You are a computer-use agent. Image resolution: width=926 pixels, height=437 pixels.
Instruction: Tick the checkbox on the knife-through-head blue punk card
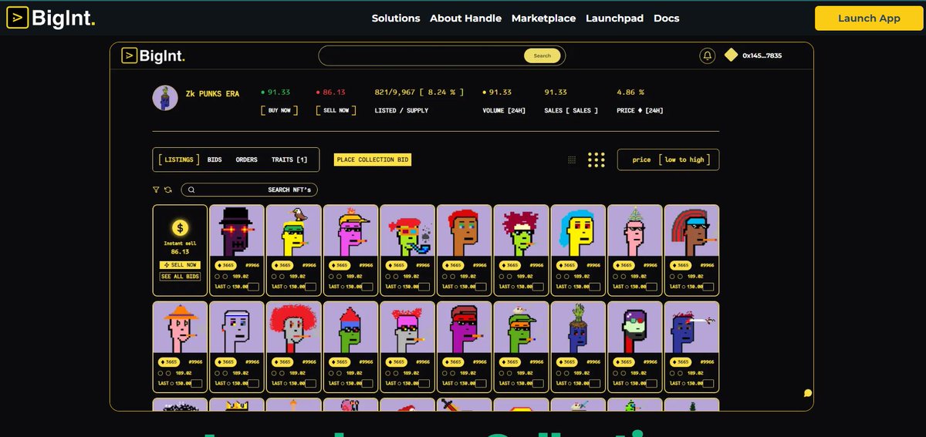pos(708,383)
